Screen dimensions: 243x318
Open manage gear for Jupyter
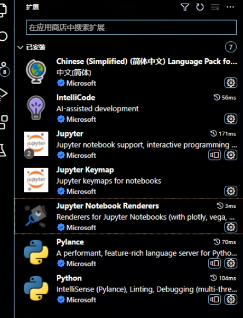tap(231, 155)
